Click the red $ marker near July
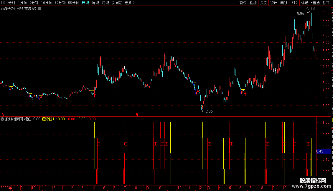Screen dimensions: 333x191 coord(137,115)
